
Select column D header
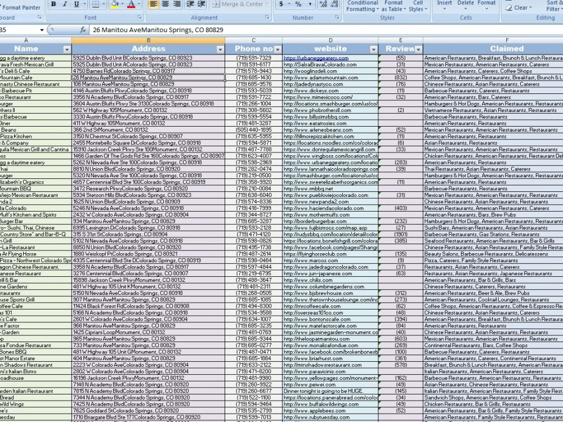pyautogui.click(x=330, y=41)
